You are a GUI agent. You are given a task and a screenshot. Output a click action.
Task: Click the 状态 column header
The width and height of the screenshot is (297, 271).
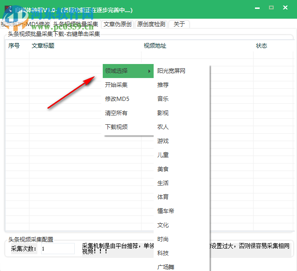[x=262, y=46]
